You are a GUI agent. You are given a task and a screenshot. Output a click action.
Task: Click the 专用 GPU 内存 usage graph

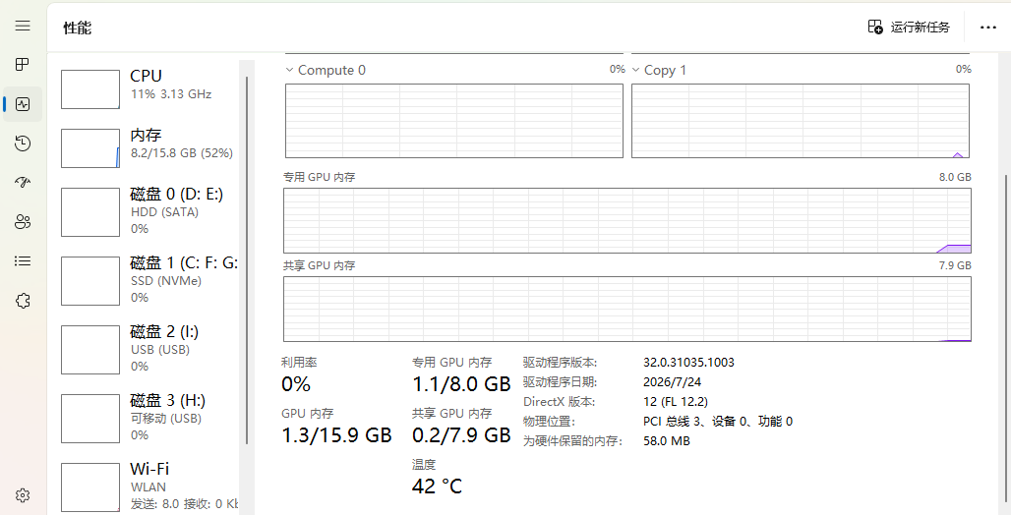tap(627, 220)
